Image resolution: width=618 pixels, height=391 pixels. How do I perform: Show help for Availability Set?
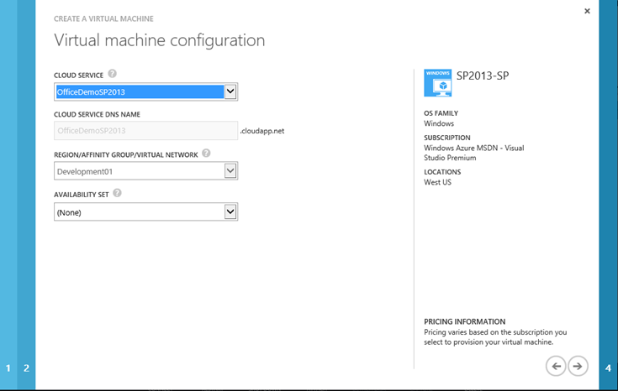(x=117, y=193)
